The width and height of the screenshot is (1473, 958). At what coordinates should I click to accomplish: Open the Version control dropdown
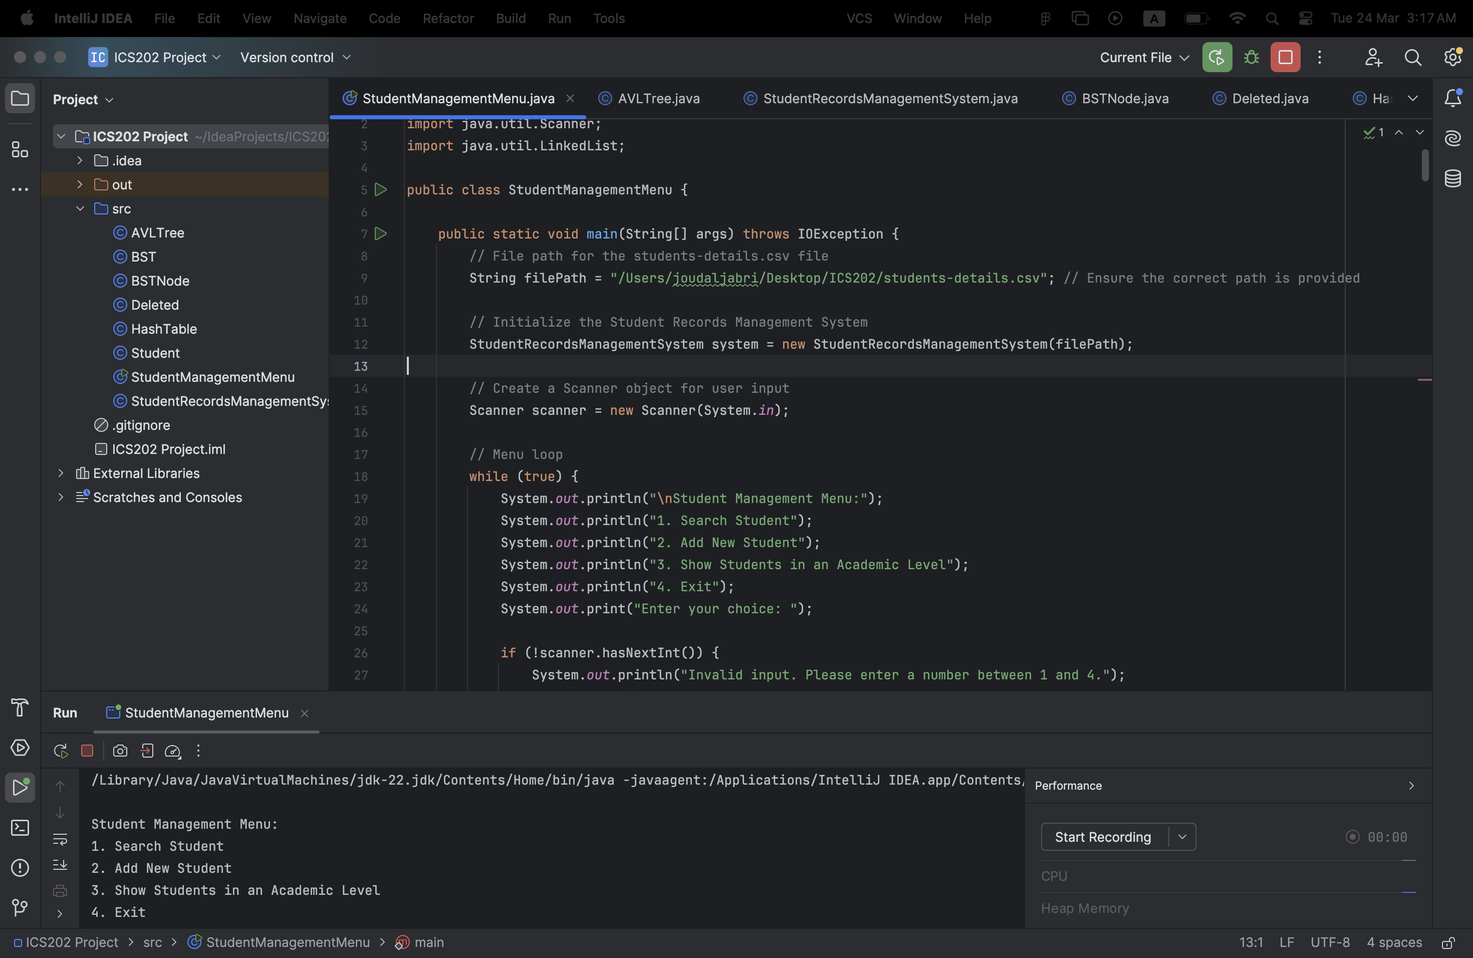(x=295, y=58)
